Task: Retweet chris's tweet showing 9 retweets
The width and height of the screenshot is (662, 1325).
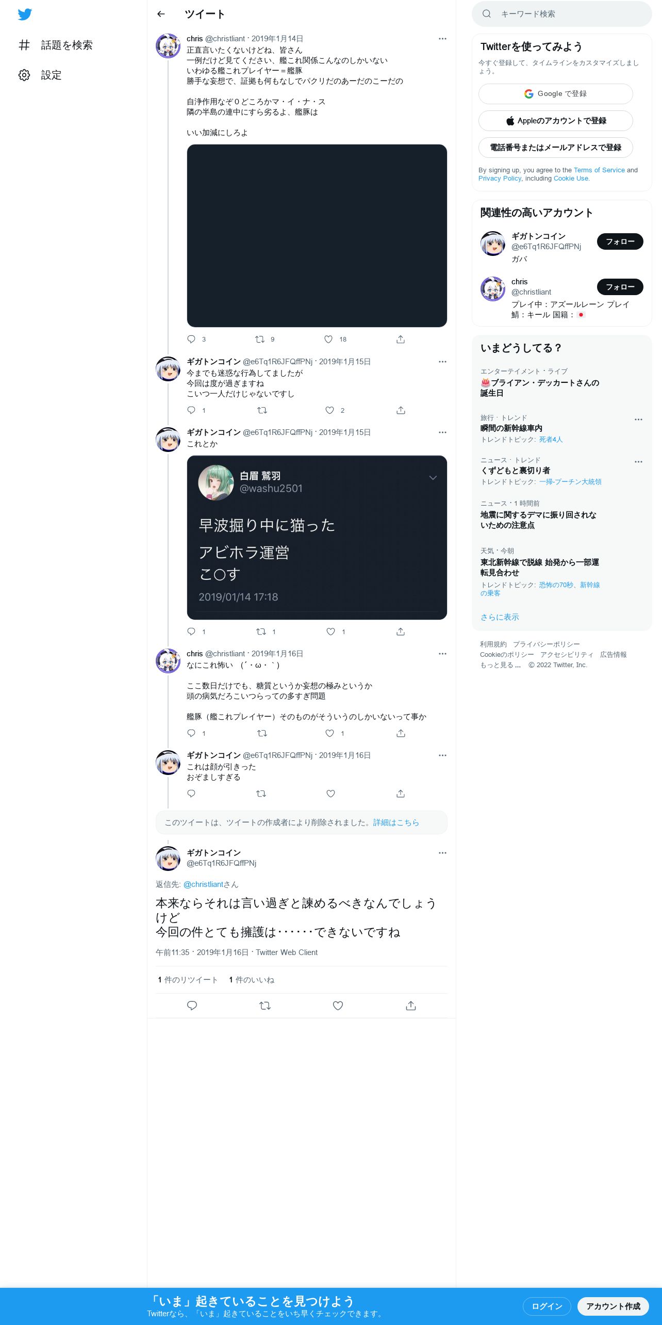Action: (260, 339)
